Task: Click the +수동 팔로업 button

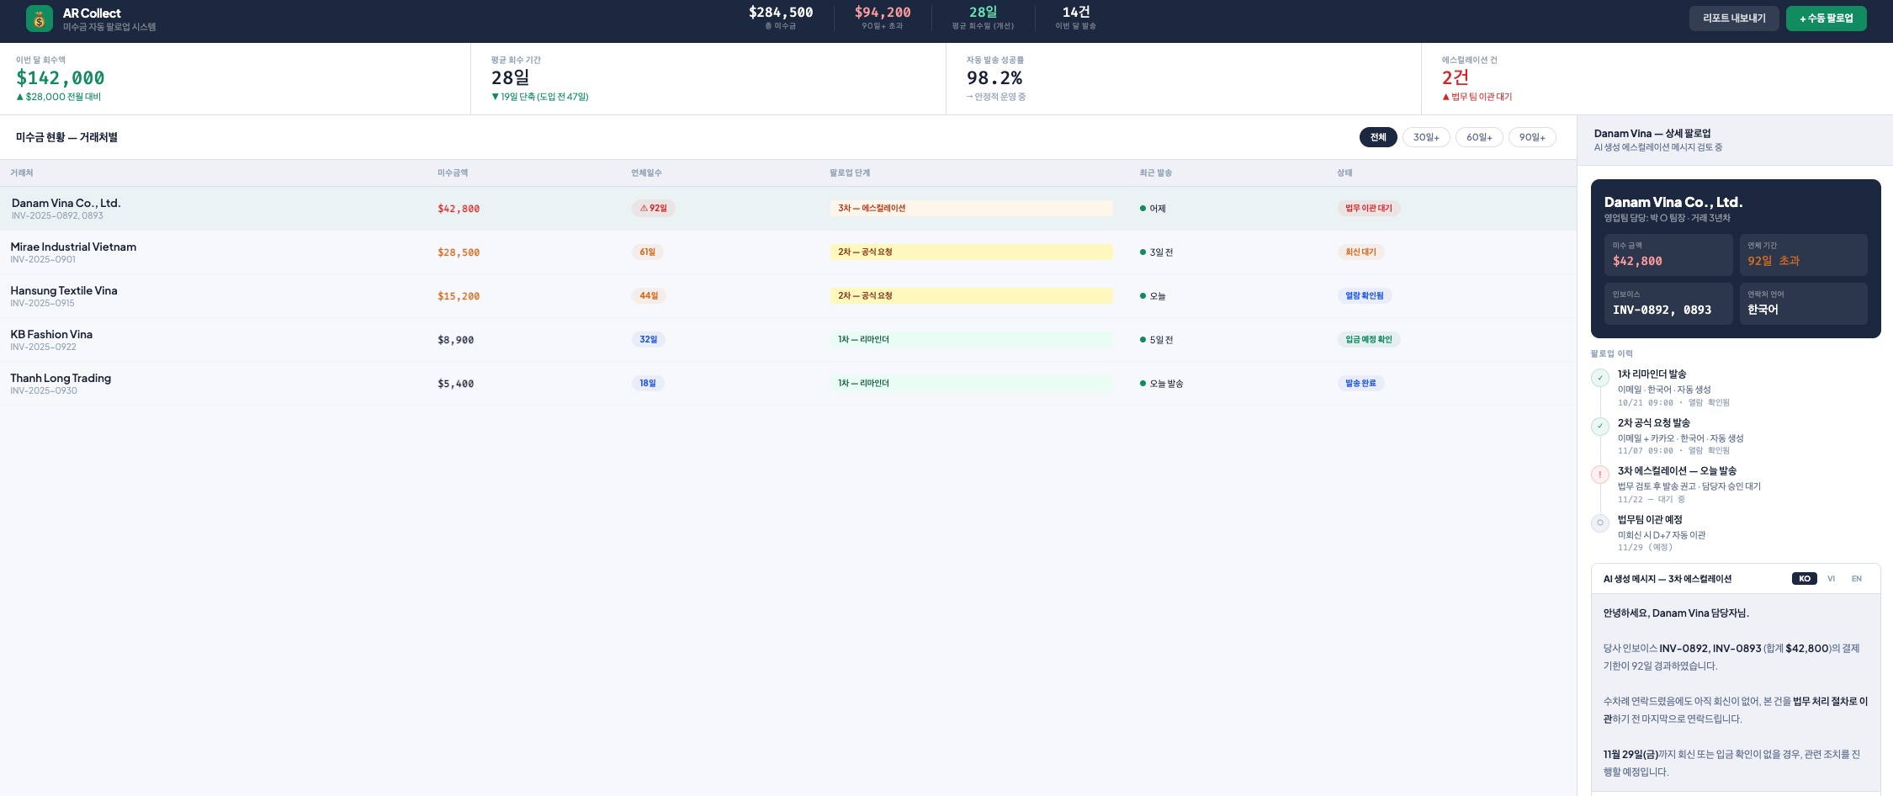Action: [1826, 18]
